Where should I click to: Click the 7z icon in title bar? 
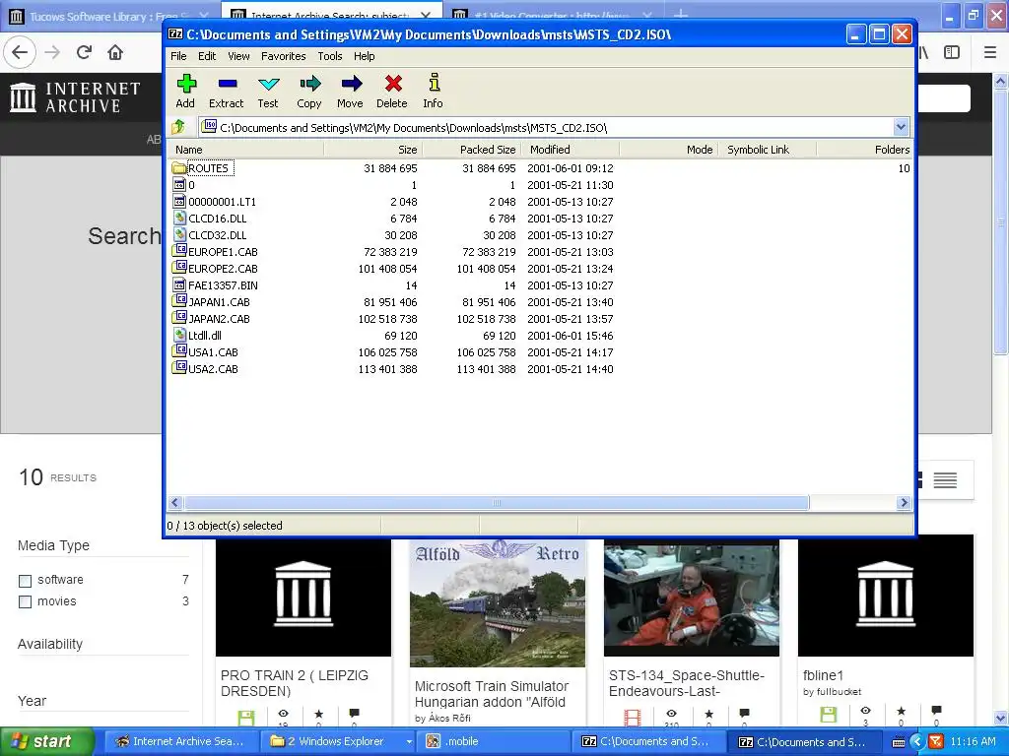click(x=175, y=34)
